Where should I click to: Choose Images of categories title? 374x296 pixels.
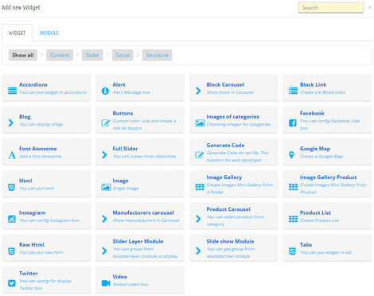point(232,117)
